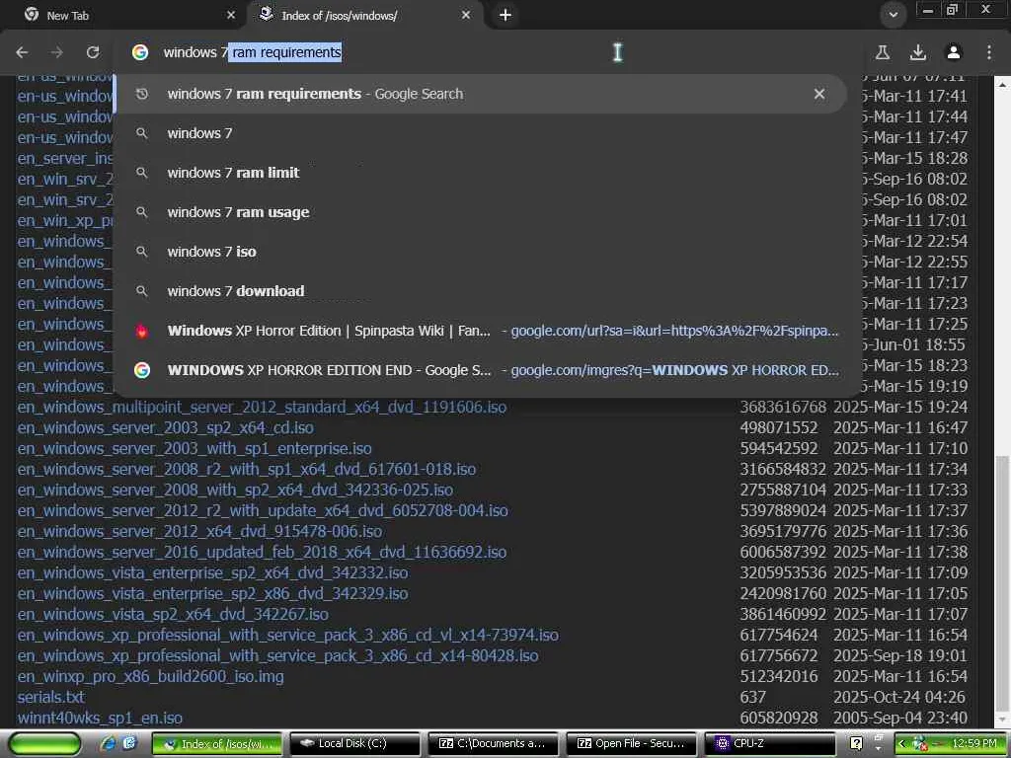Open en_windows_vista_enterprise_sp2_x64 iso link
This screenshot has height=758, width=1011.
click(213, 573)
